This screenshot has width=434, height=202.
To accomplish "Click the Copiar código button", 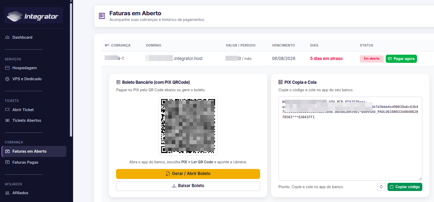I will (x=405, y=187).
